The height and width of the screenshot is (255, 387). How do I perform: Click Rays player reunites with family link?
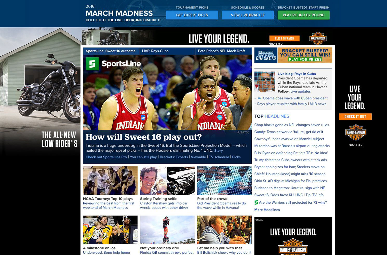point(282,104)
